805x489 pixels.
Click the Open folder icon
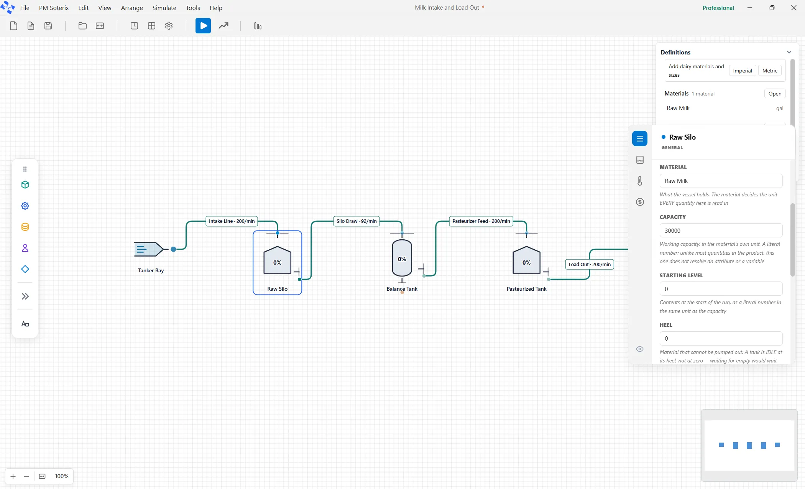(82, 26)
